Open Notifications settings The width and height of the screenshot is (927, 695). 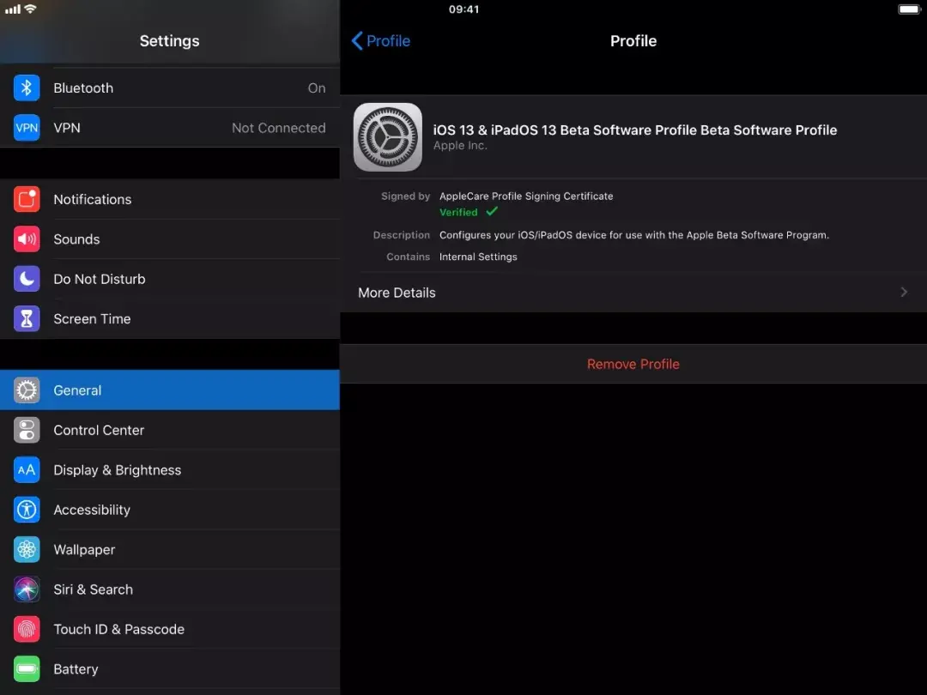(x=170, y=199)
